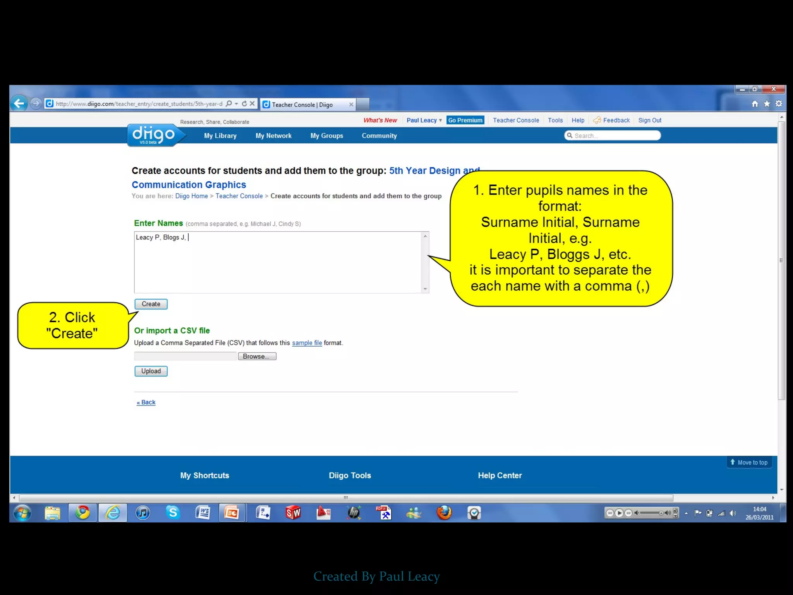Click the stop loading X in address bar
The height and width of the screenshot is (595, 793).
coord(252,103)
